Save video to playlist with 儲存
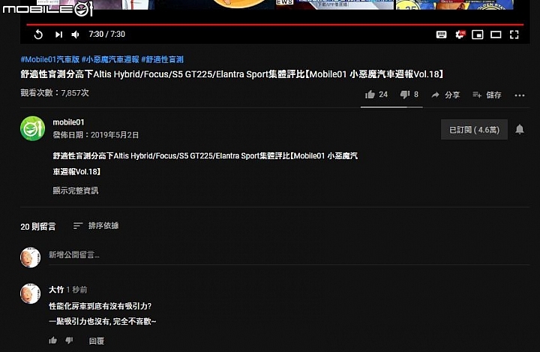 [487, 95]
